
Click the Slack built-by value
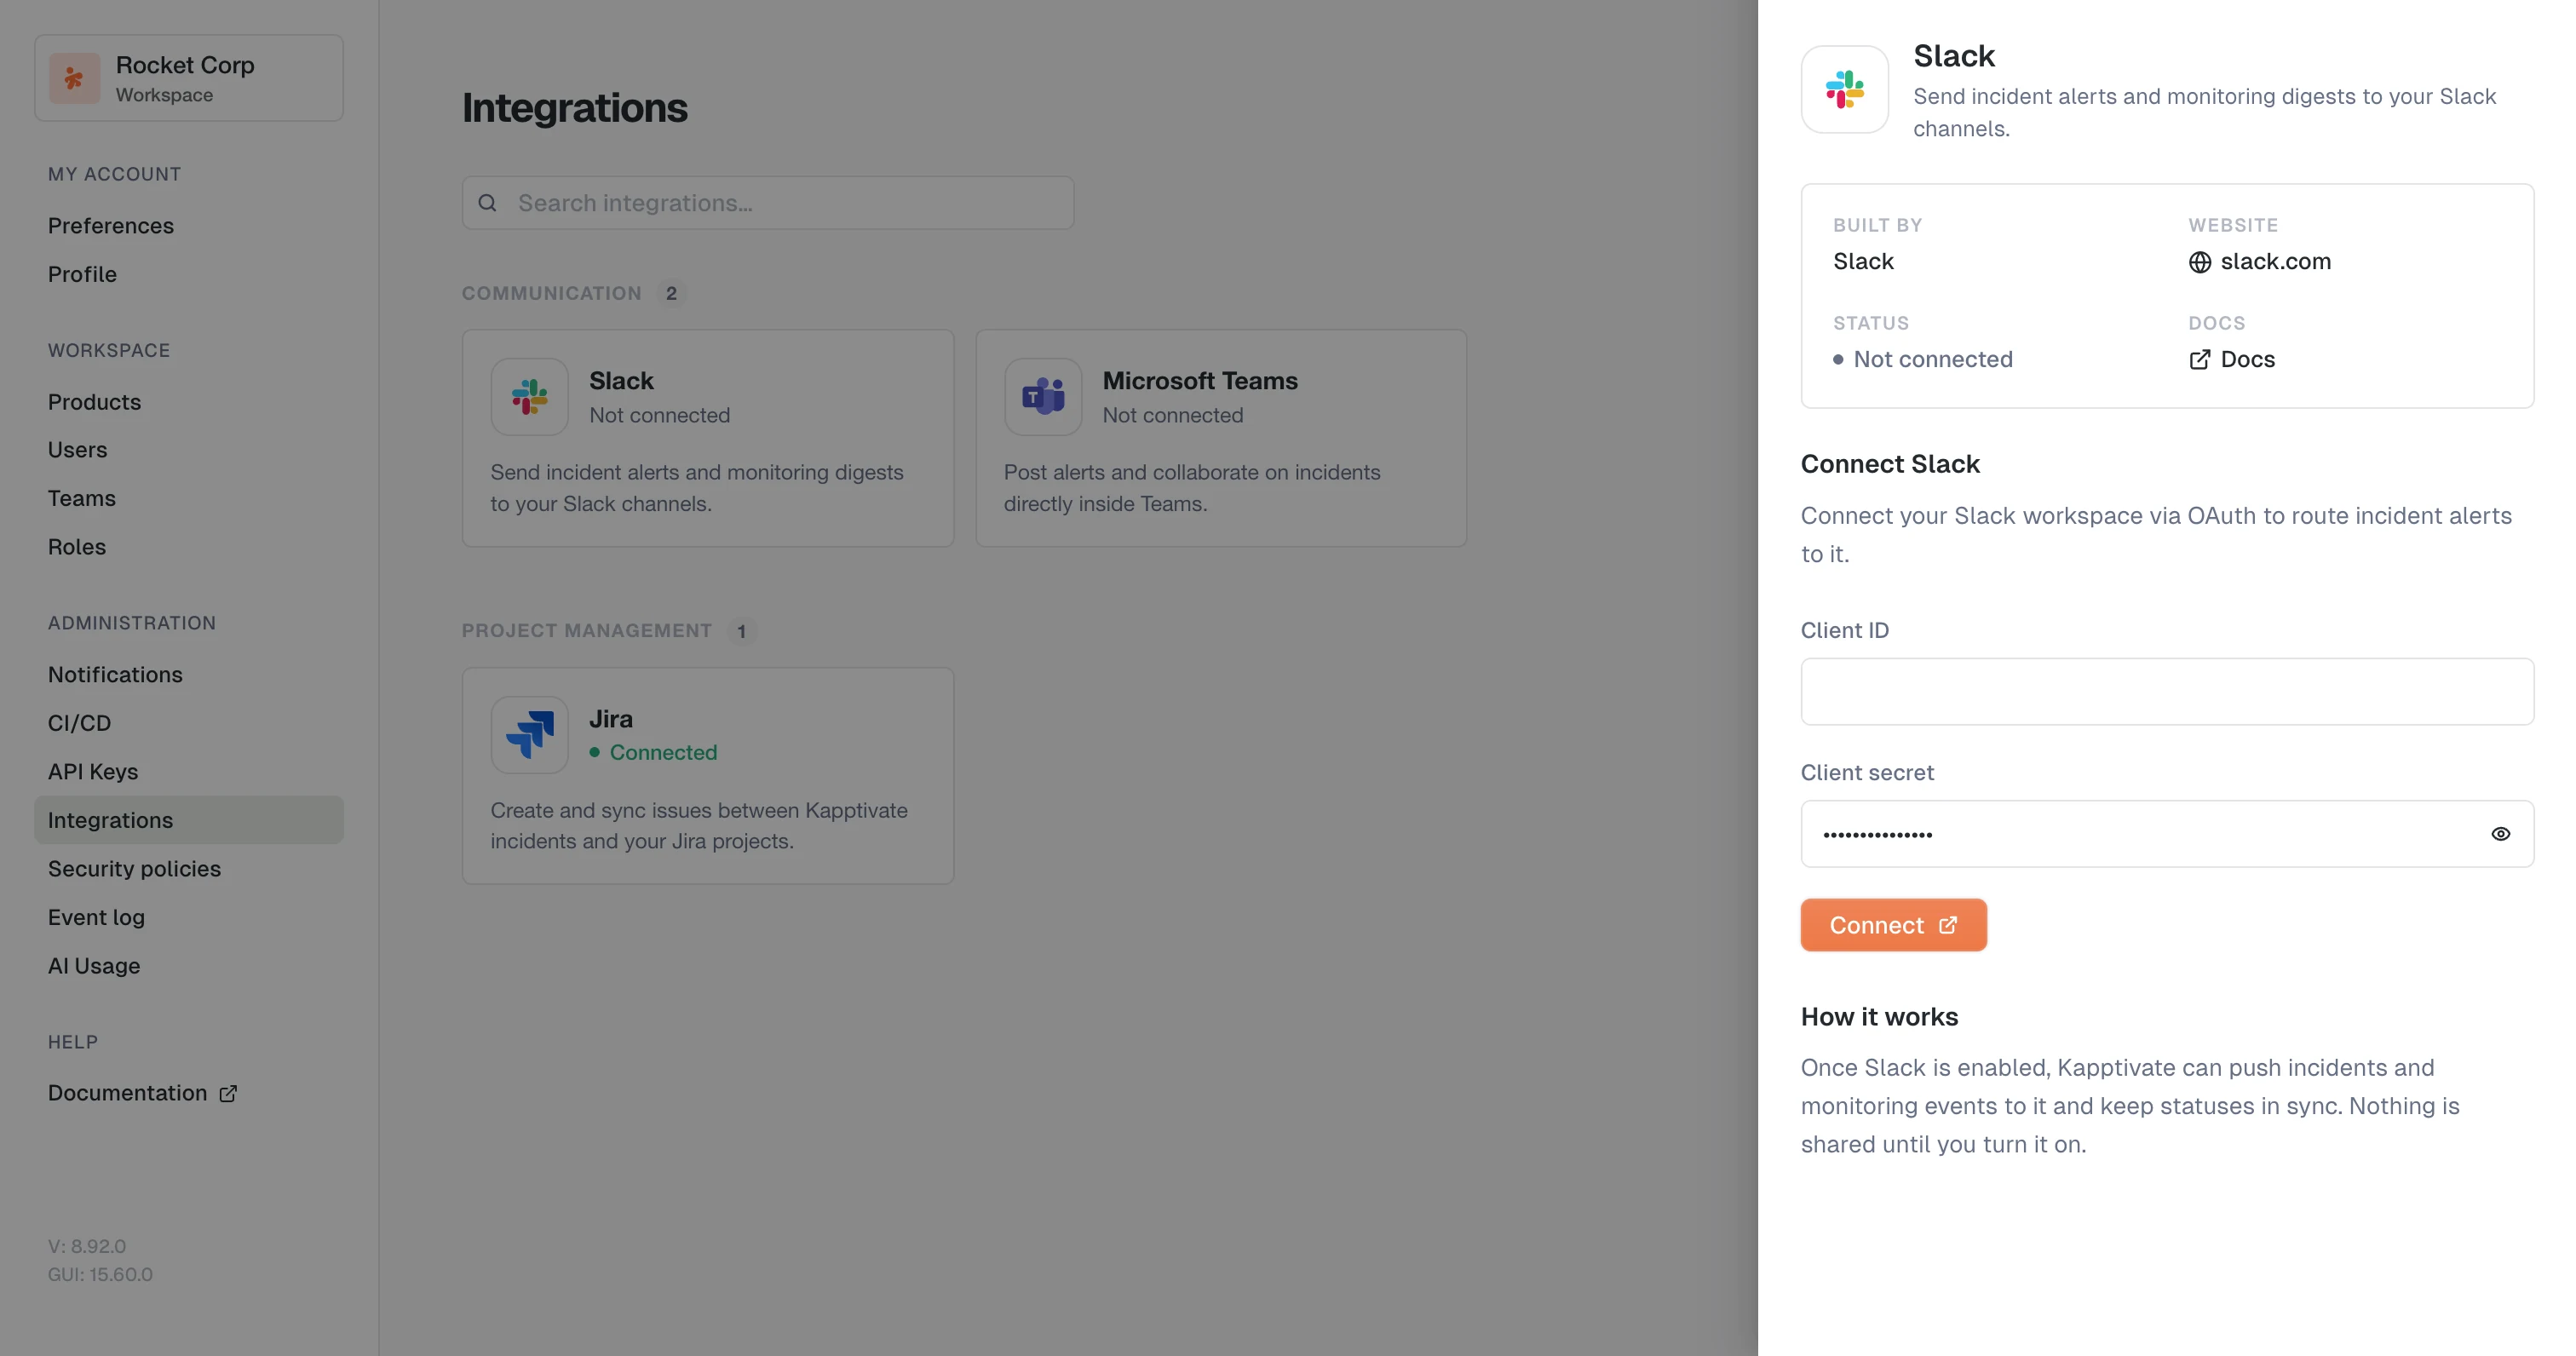[x=1863, y=262]
